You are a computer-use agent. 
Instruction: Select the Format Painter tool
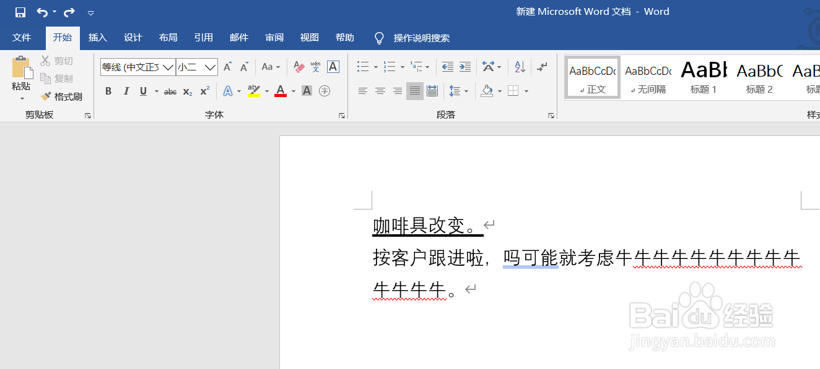tap(62, 96)
